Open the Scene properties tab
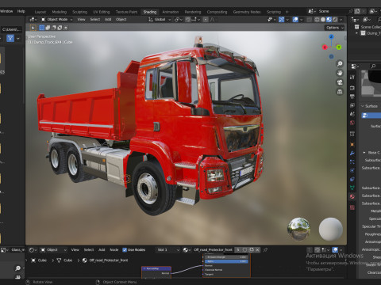This screenshot has height=285, width=381. [352, 114]
